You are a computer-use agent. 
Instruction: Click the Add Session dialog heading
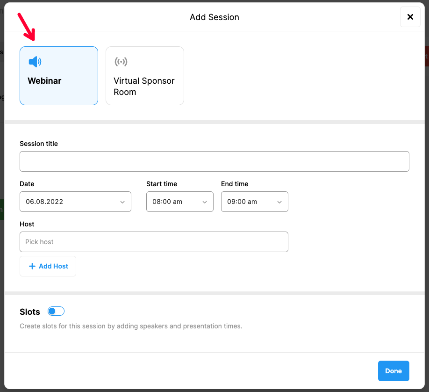214,17
